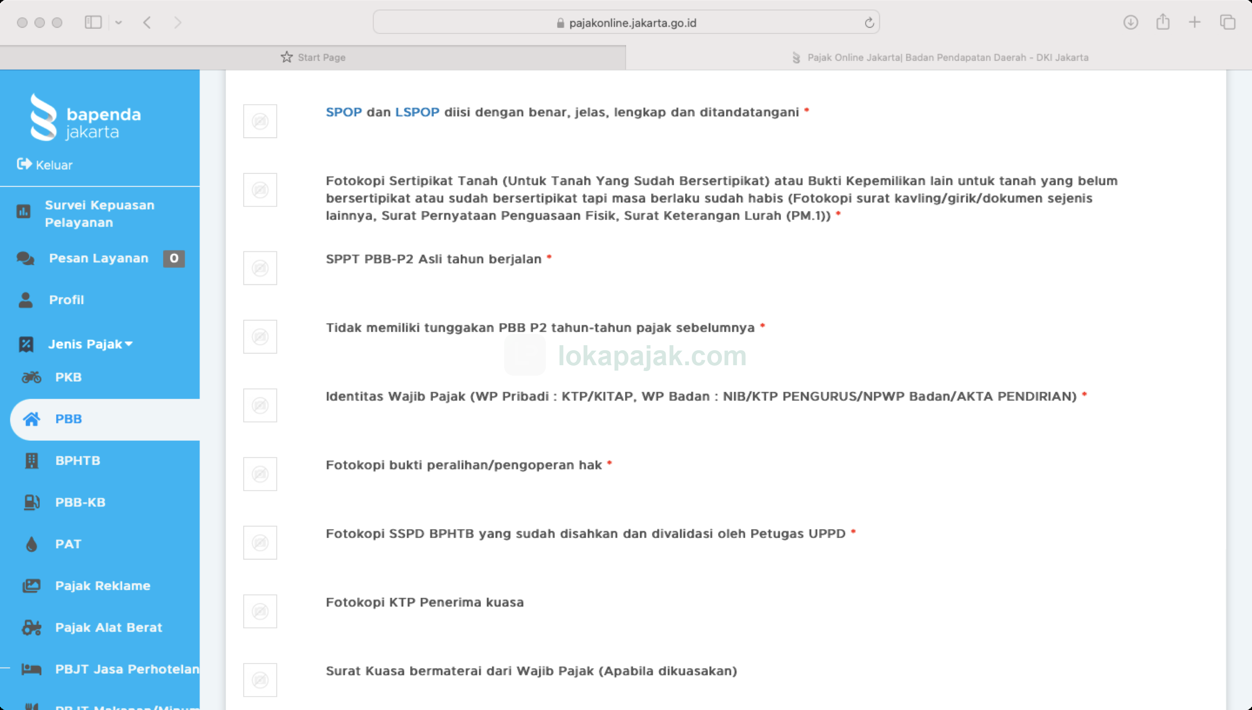Check the SPPT PBB-P2 Asli requirement box
Image resolution: width=1252 pixels, height=710 pixels.
tap(260, 268)
